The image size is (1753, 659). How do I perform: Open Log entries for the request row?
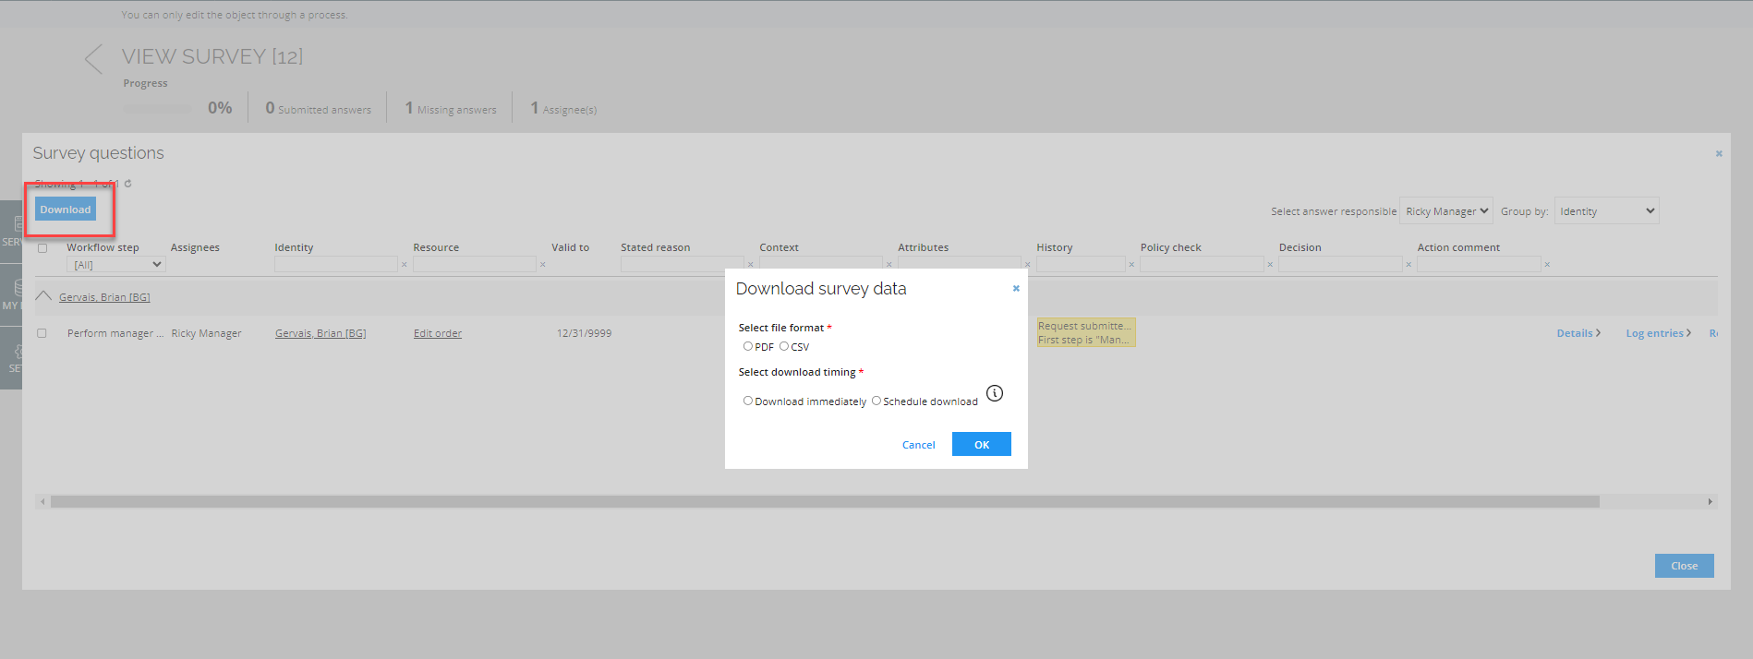(x=1659, y=333)
